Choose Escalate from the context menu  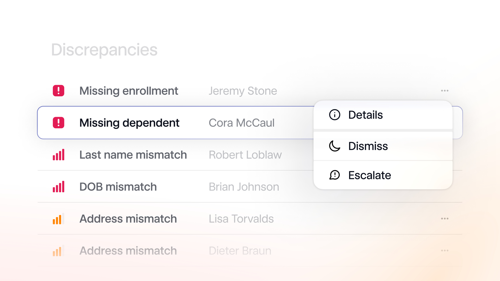[383, 175]
